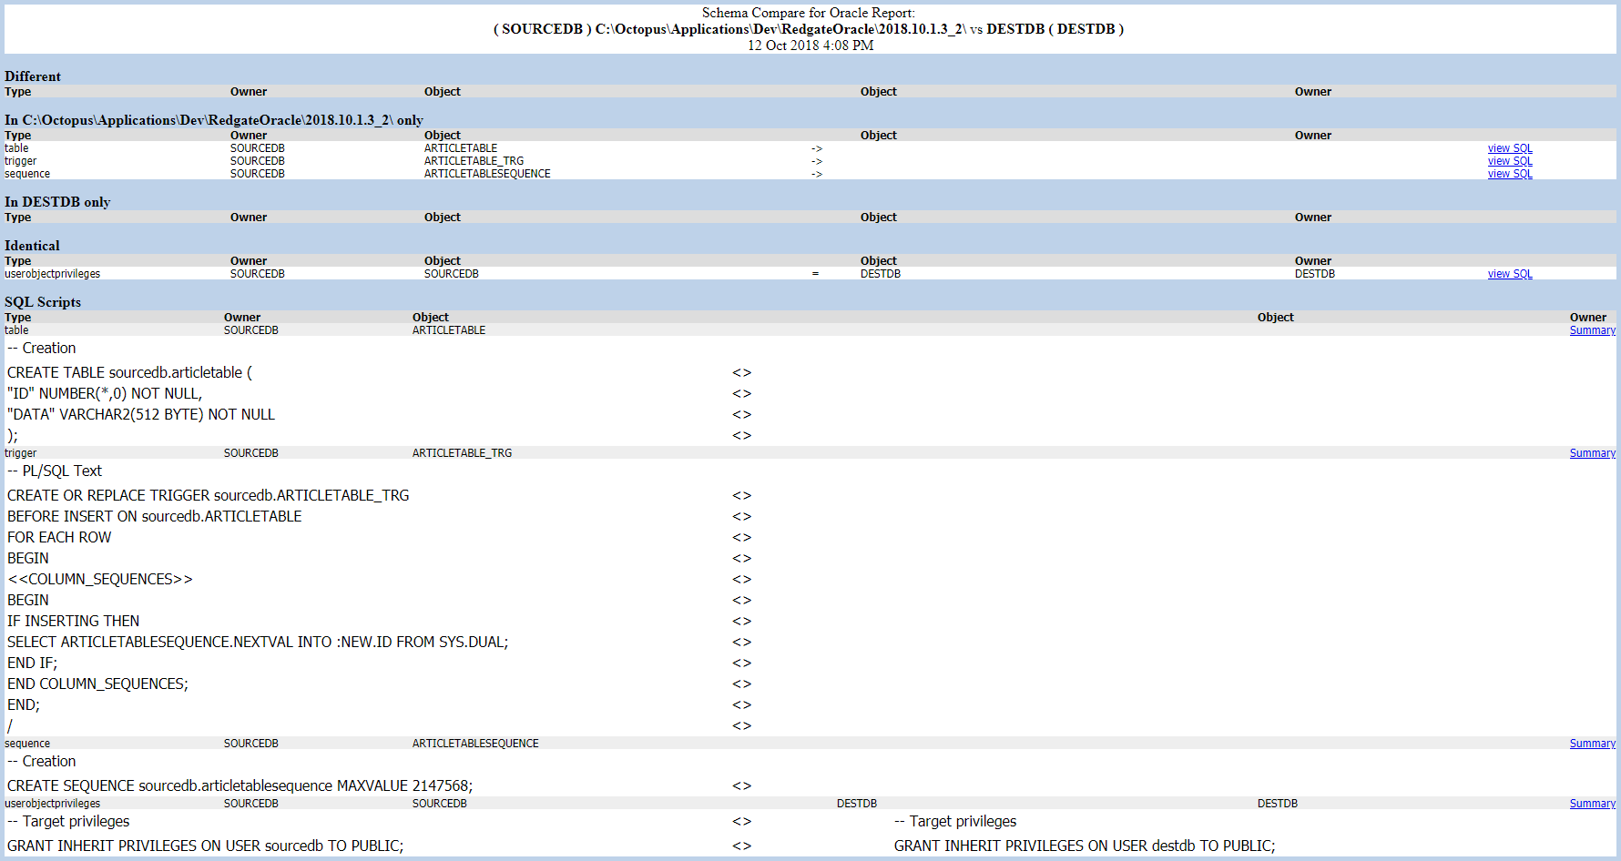The height and width of the screenshot is (861, 1621).
Task: Click the Different section heading
Action: (33, 76)
